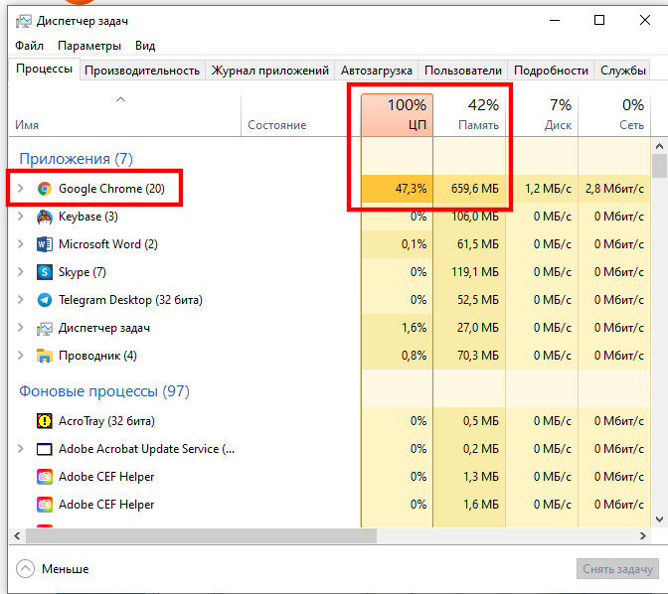668x594 pixels.
Task: Click Chrome's 2,8 Мбит/с network value
Action: (614, 188)
